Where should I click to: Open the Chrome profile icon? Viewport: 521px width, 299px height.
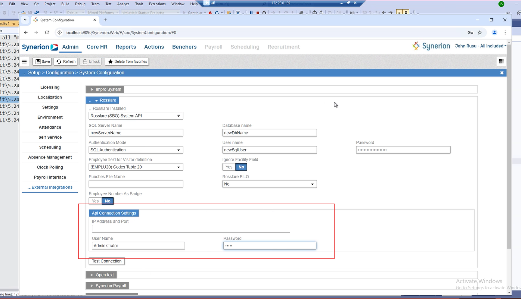click(494, 32)
